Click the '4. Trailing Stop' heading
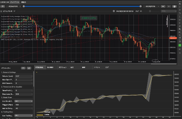Viewport: 182px width, 119px height. (x=7, y=112)
